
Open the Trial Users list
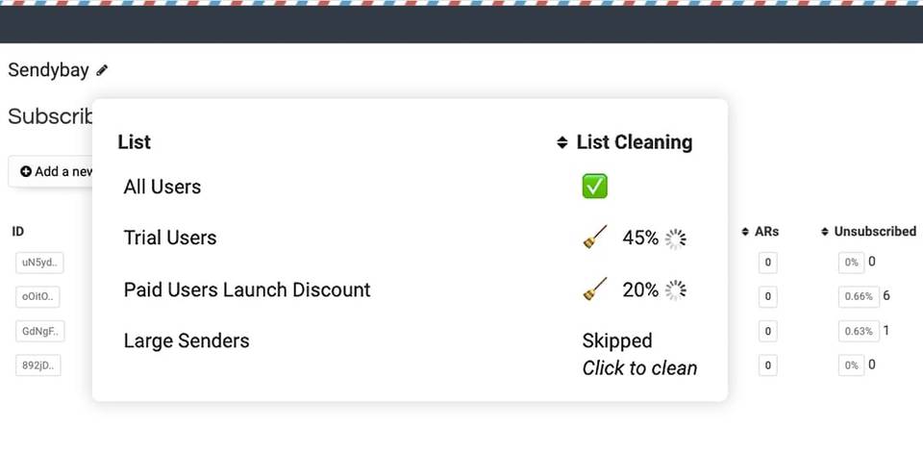[170, 238]
